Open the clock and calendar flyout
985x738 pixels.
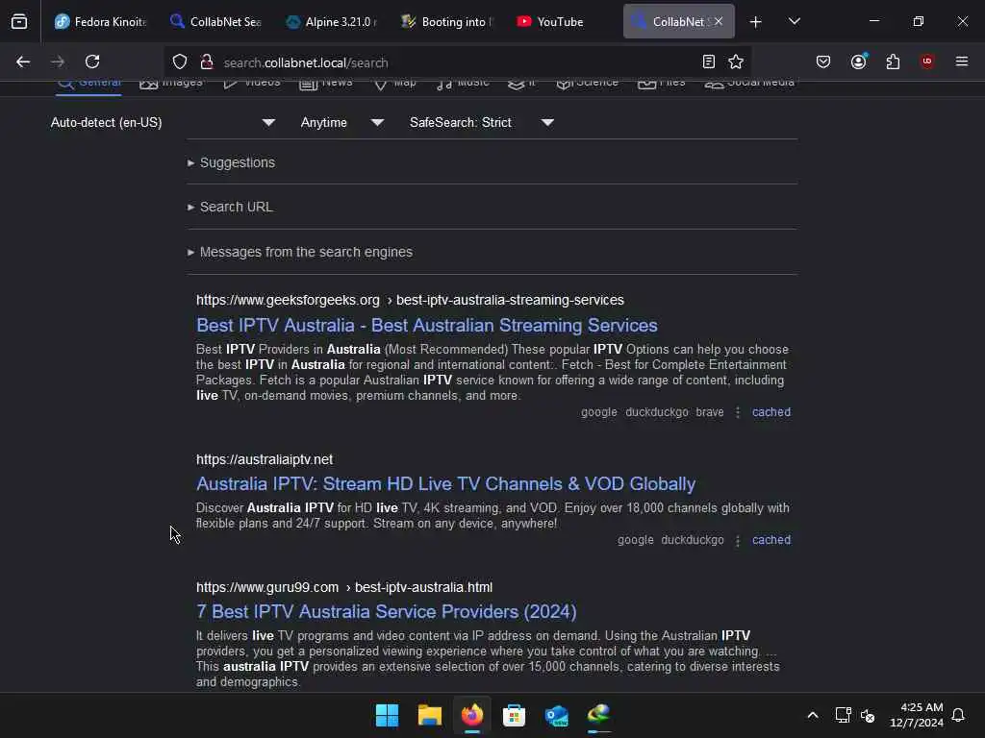[916, 715]
